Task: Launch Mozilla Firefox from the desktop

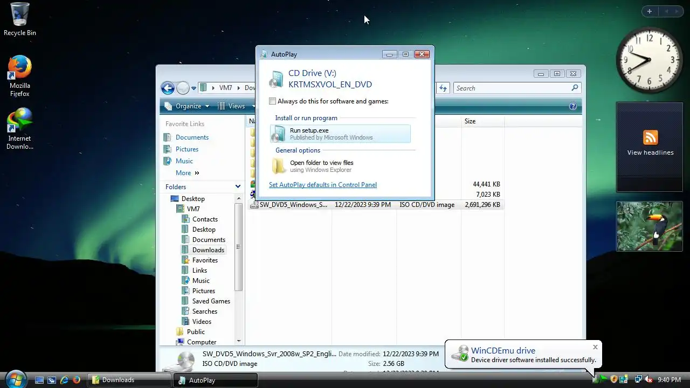Action: pyautogui.click(x=20, y=76)
